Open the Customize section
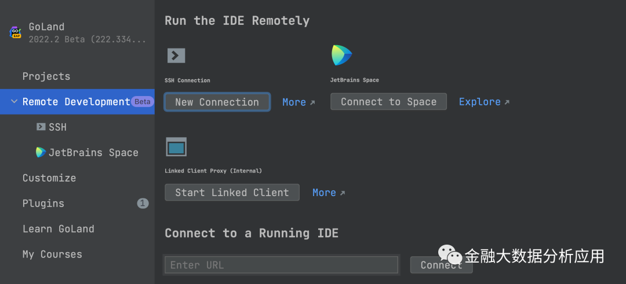The width and height of the screenshot is (626, 284). point(49,178)
